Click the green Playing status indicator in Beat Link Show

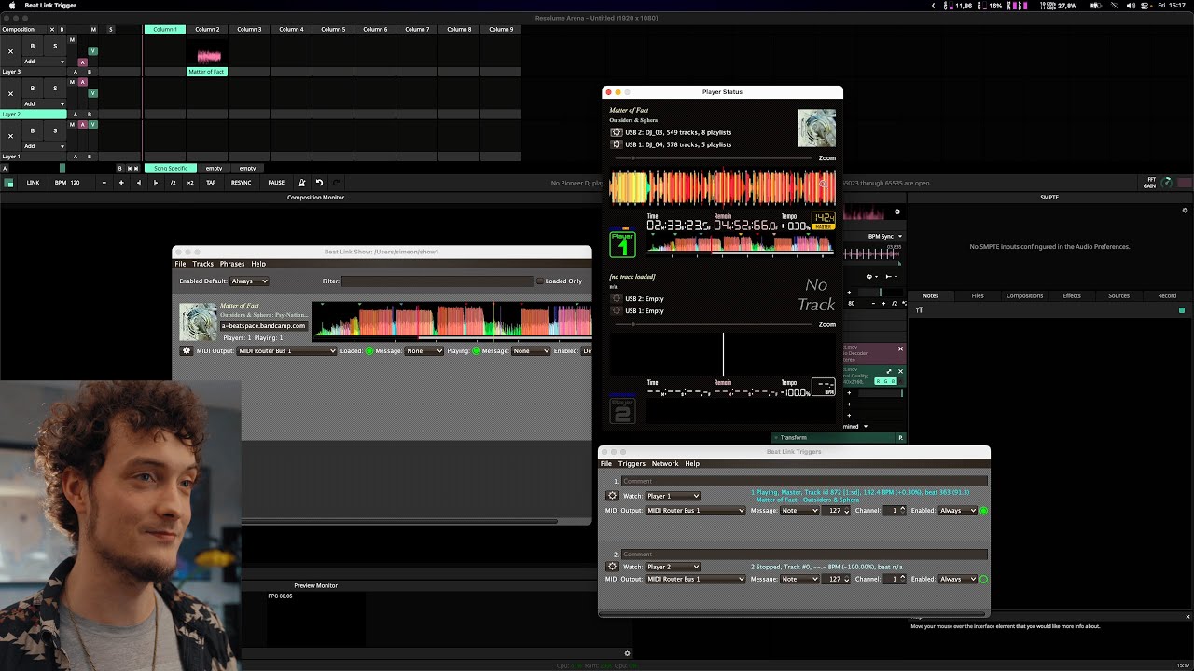pyautogui.click(x=477, y=351)
